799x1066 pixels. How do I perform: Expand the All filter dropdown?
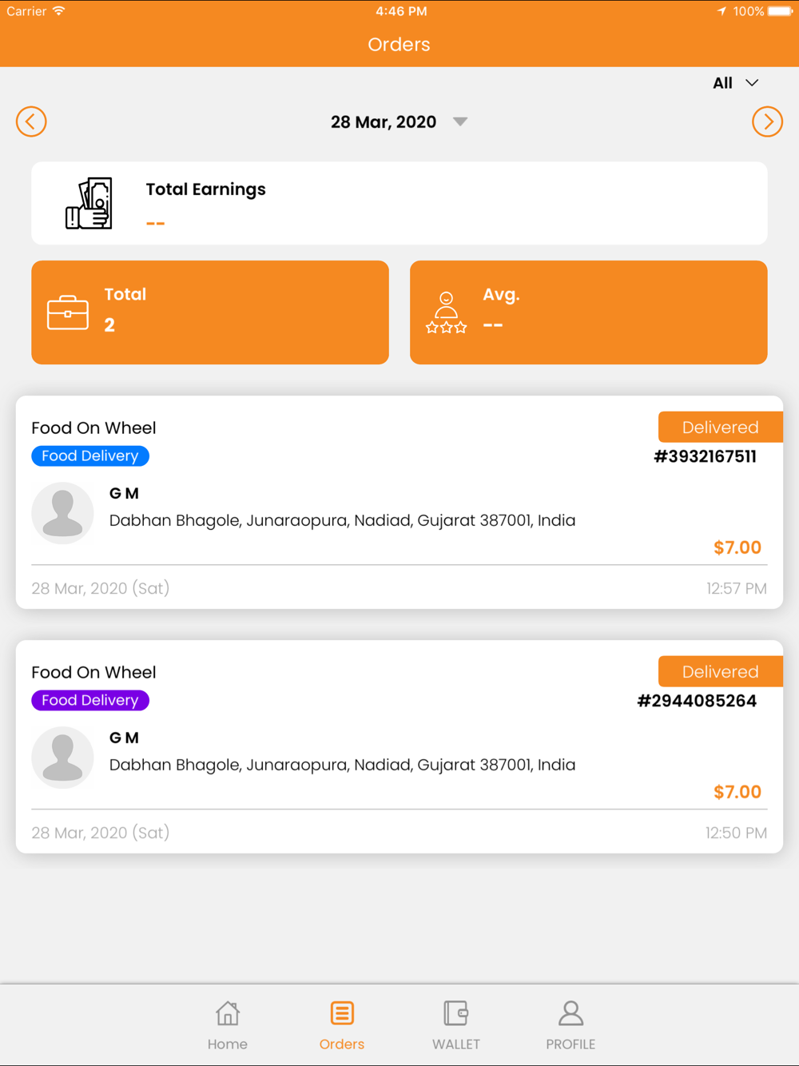(736, 83)
